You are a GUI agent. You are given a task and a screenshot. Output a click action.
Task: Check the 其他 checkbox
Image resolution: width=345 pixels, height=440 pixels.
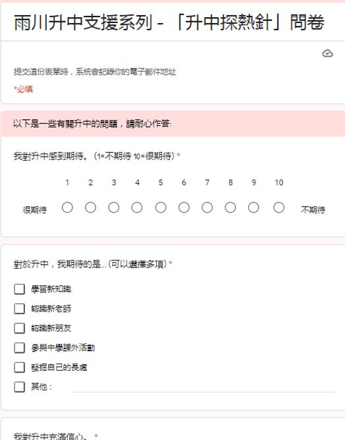click(x=19, y=387)
